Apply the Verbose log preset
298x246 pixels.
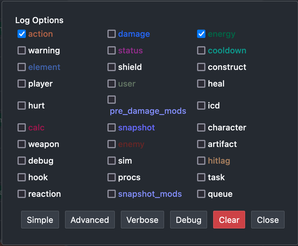click(142, 220)
